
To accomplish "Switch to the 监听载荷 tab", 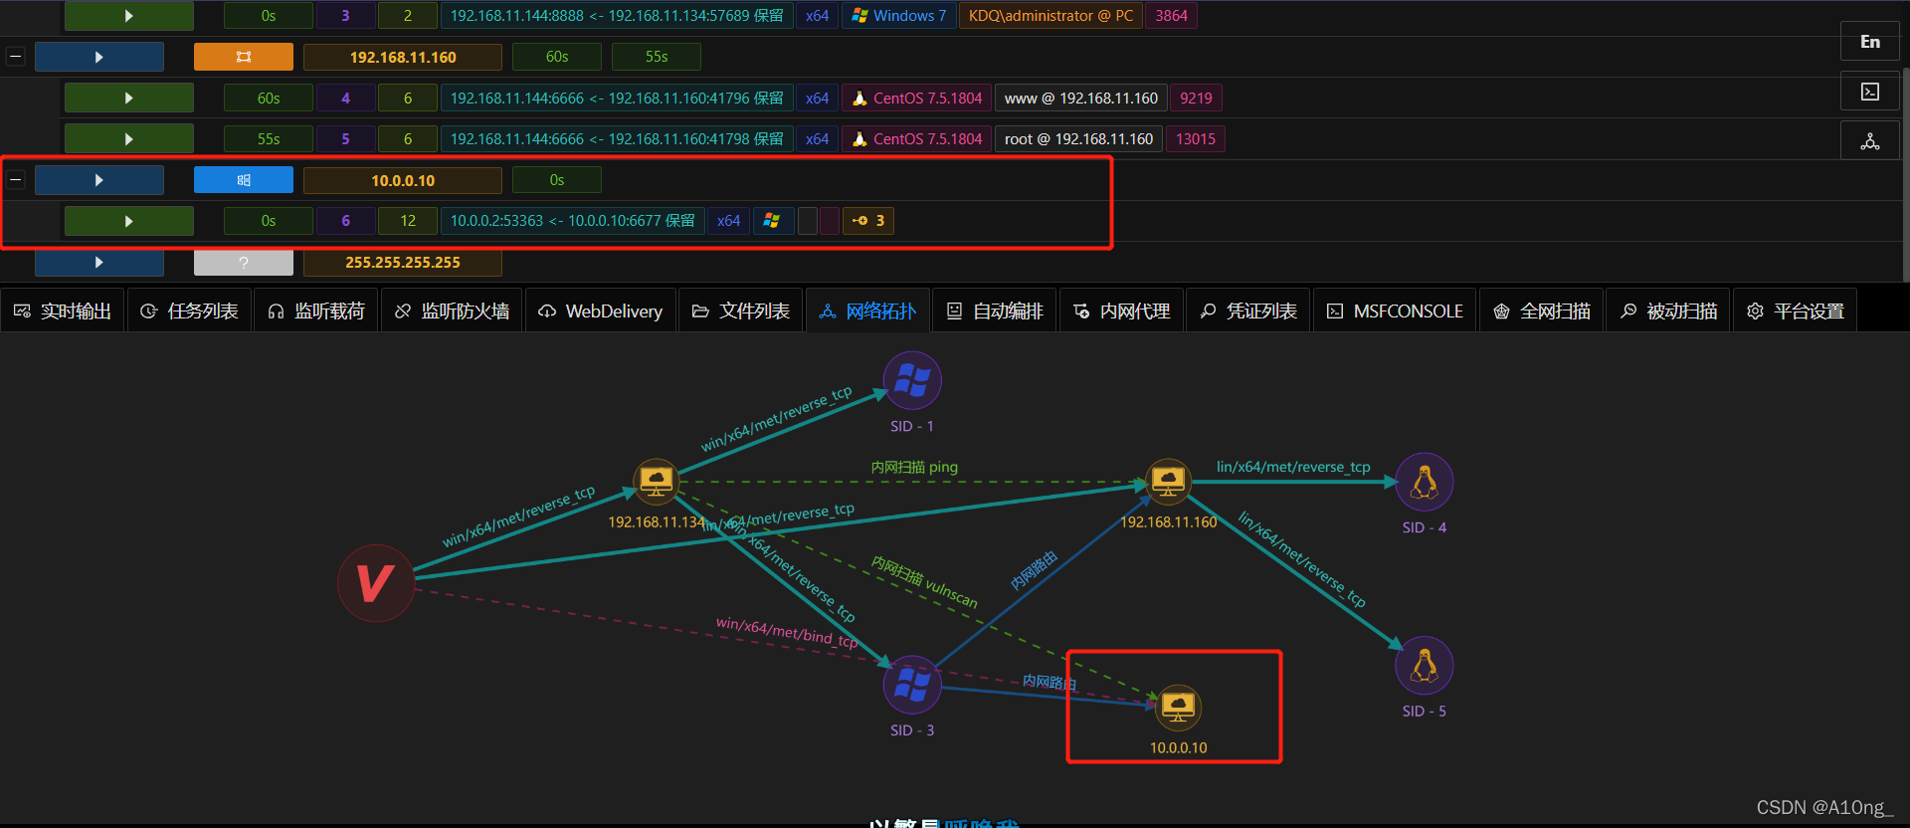I will 315,310.
